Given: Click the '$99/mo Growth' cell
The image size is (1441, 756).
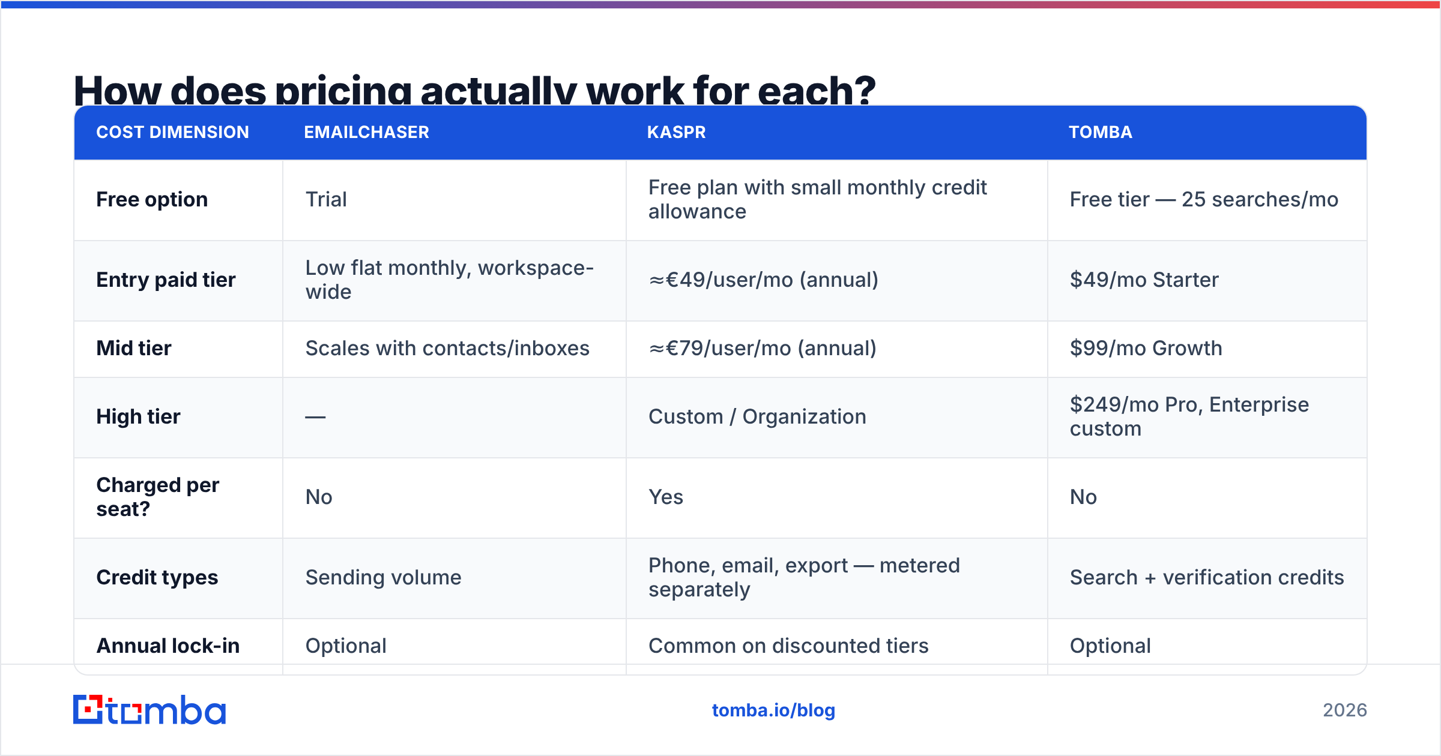Looking at the screenshot, I should (1146, 348).
